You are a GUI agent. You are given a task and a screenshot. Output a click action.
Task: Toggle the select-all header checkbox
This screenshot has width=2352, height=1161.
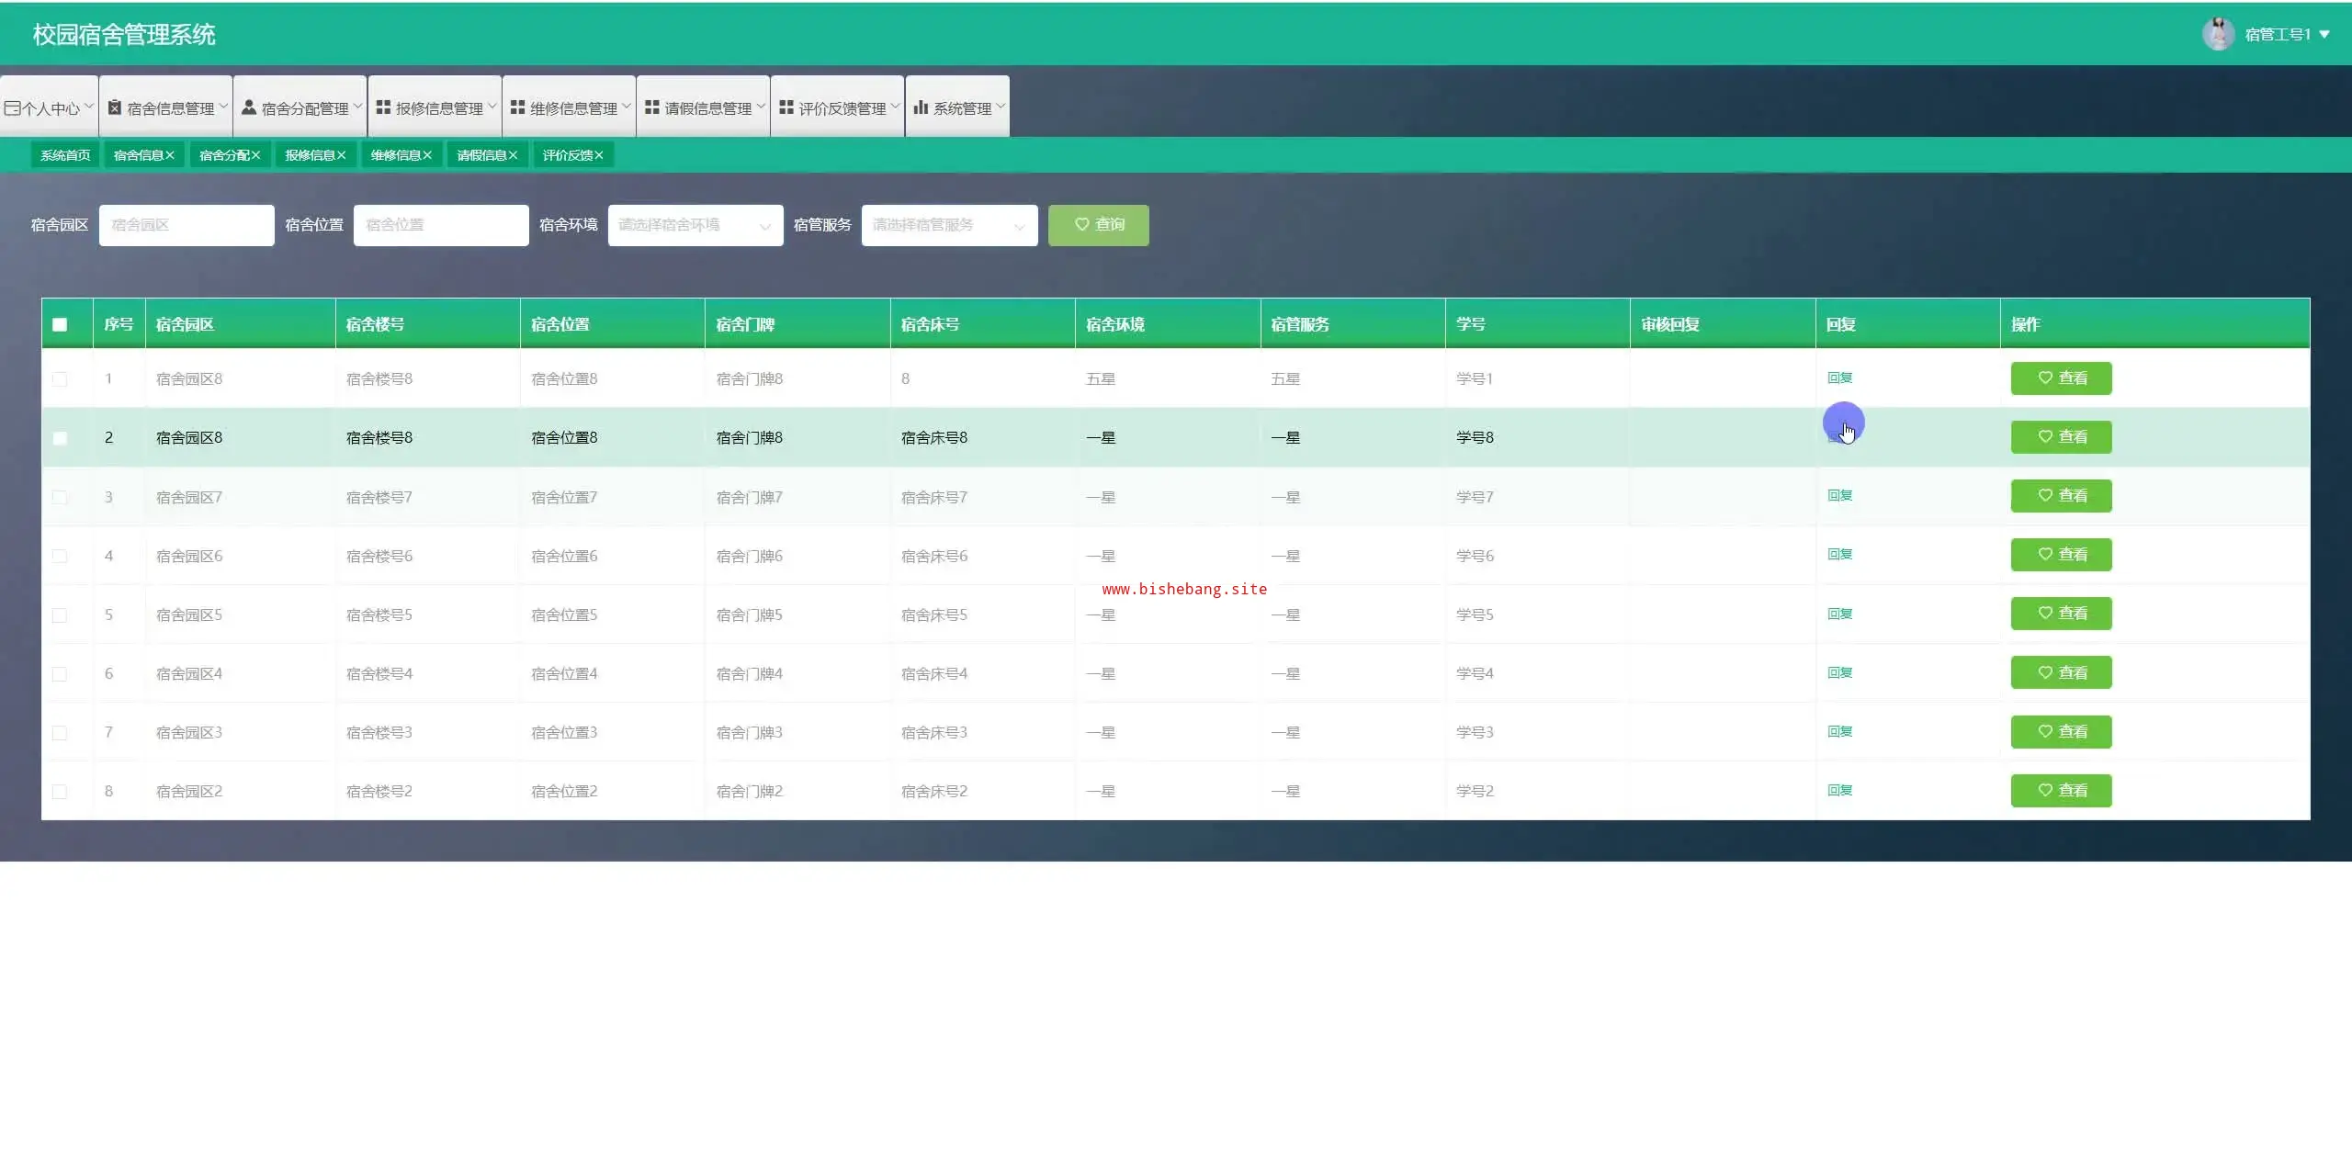(60, 324)
